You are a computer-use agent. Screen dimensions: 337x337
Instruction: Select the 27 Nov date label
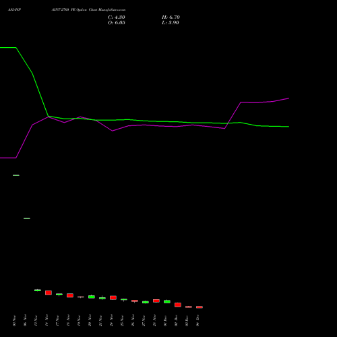144,320
